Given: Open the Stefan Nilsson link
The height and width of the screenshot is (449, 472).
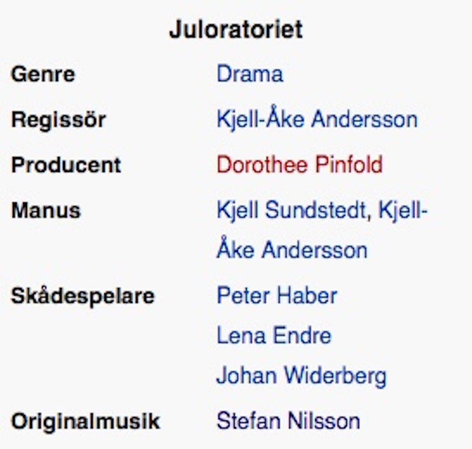Looking at the screenshot, I should coord(288,421).
